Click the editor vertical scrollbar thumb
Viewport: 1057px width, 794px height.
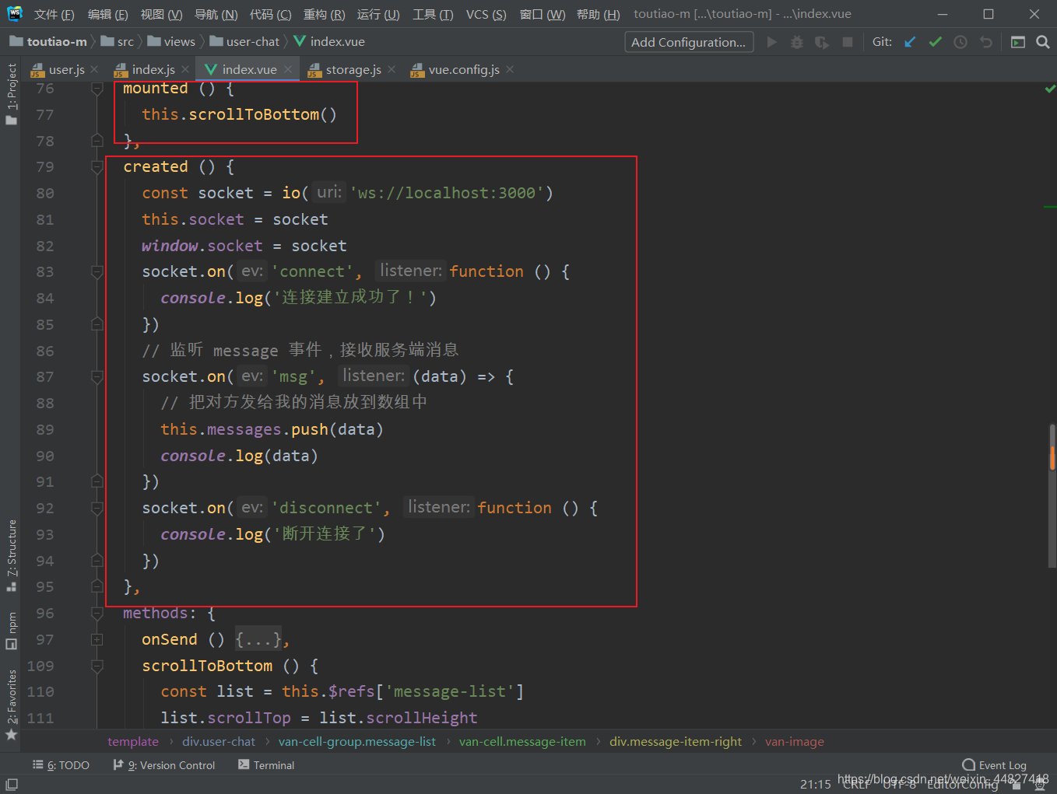[1052, 495]
